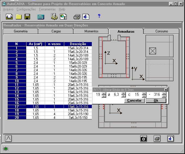Click the drawing export icon in top toolbar
Image resolution: width=185 pixels, height=154 pixels.
[86, 17]
